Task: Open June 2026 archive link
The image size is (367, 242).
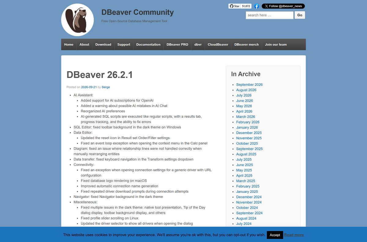Action: pyautogui.click(x=245, y=101)
